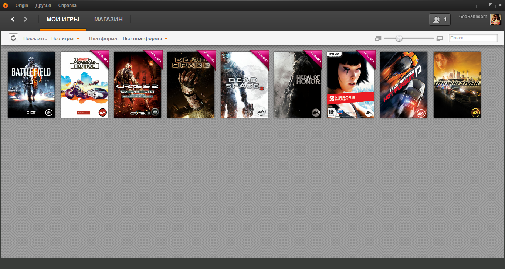The height and width of the screenshot is (269, 505).
Task: Maximize the Origin window
Action: coord(491,5)
